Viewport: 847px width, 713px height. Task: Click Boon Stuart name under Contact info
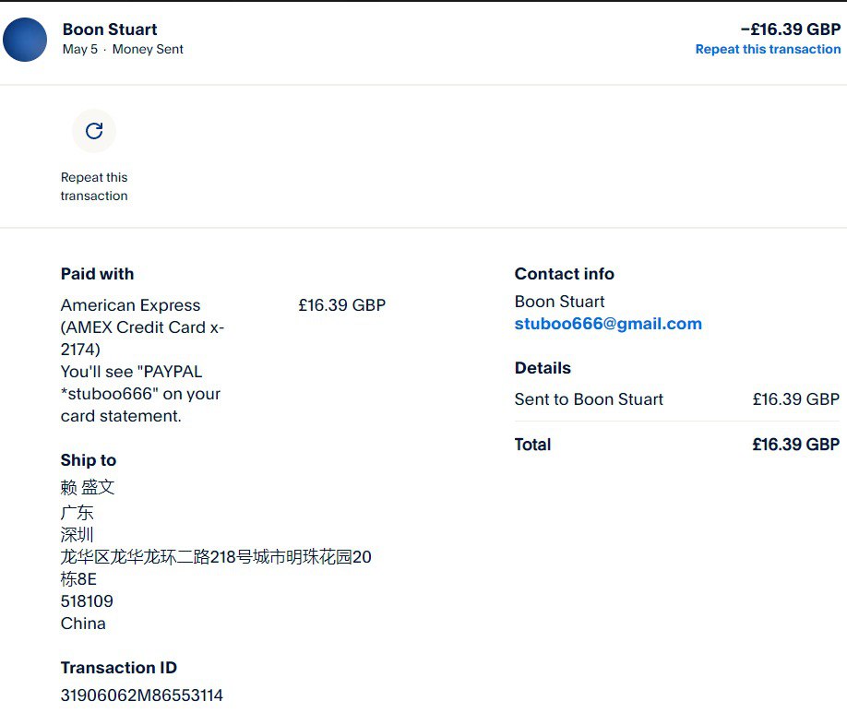tap(559, 302)
